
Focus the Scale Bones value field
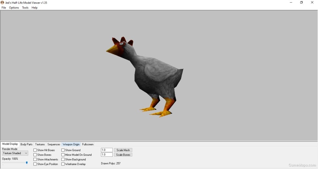[x=107, y=155]
